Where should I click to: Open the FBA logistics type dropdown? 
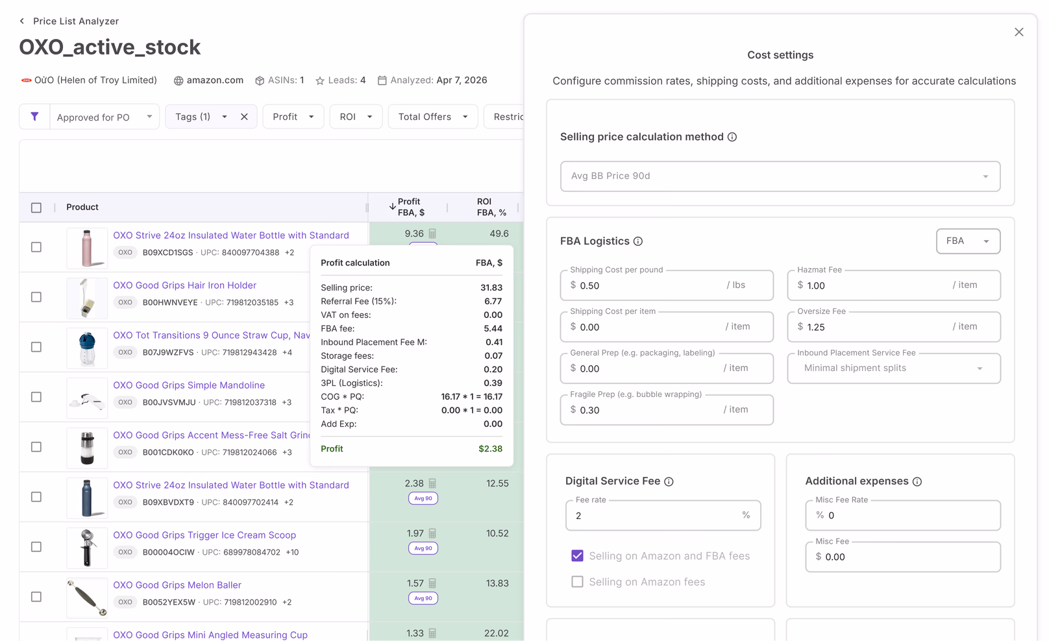point(968,241)
